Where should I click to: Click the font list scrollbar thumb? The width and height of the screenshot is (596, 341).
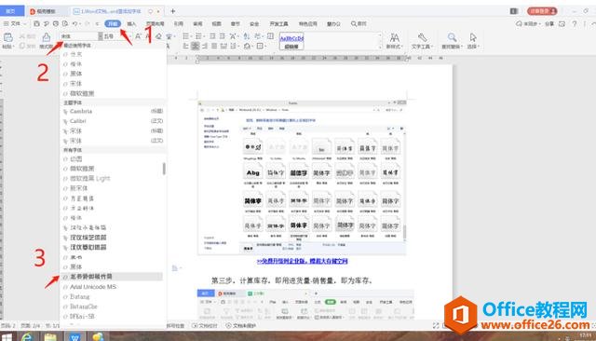click(x=164, y=169)
